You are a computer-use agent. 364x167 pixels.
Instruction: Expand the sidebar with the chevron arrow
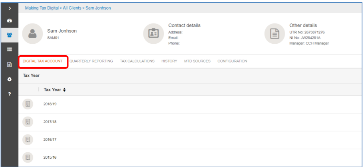(10, 8)
